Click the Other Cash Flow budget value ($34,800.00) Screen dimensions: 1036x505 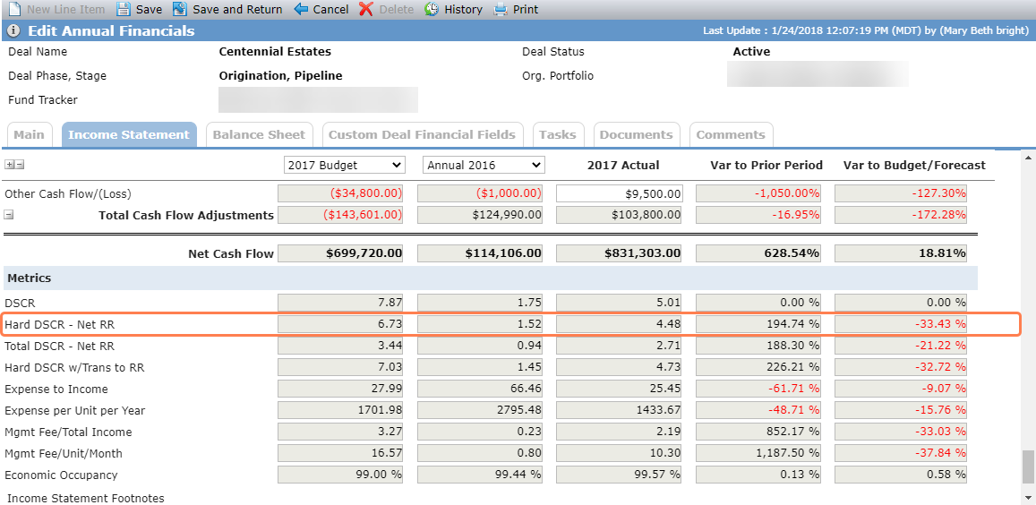[x=340, y=194]
